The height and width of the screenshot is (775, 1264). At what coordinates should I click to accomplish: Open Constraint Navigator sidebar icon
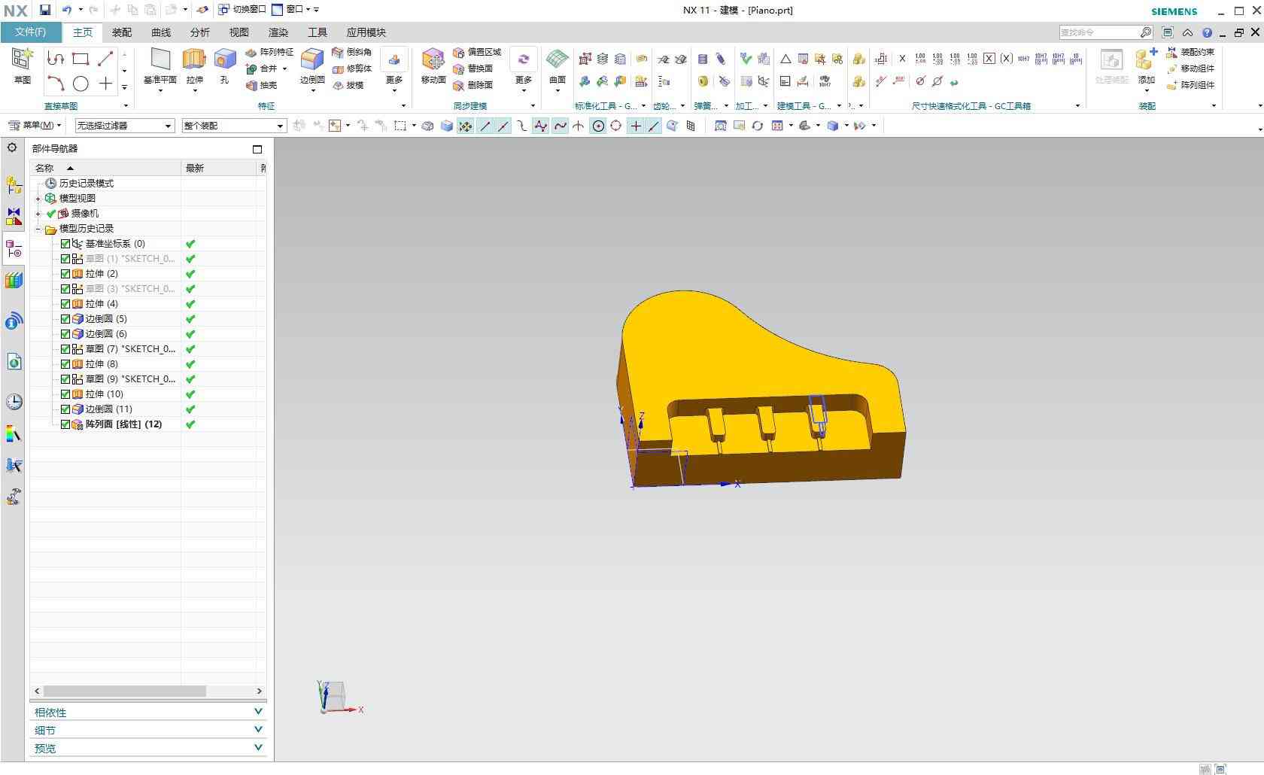coord(14,217)
